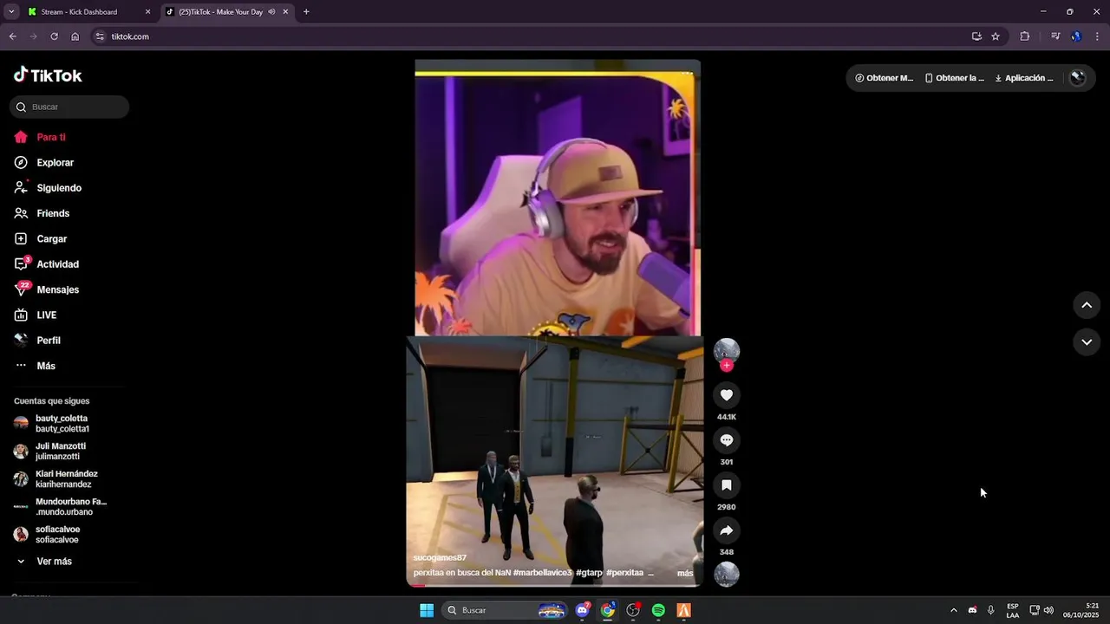Open Para ti feed in sidebar

coord(40,137)
